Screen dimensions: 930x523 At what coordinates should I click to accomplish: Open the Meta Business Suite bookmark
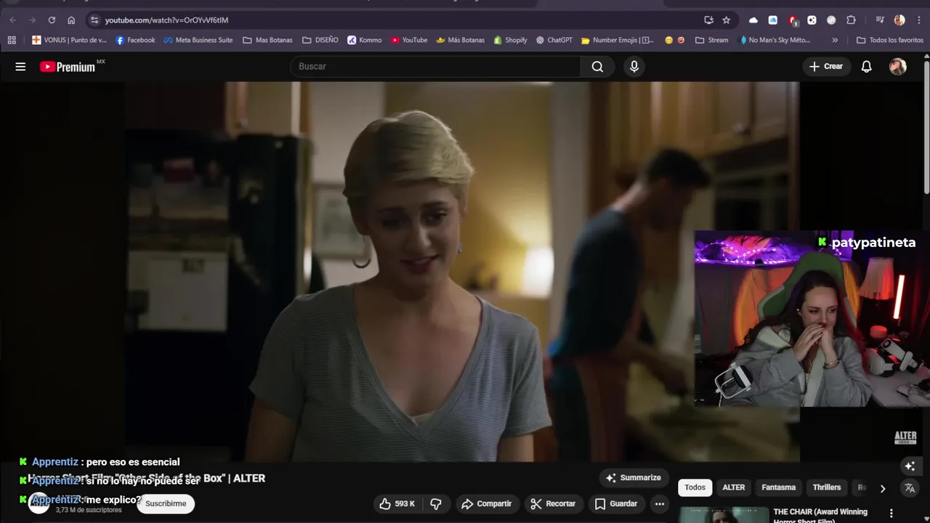(198, 40)
